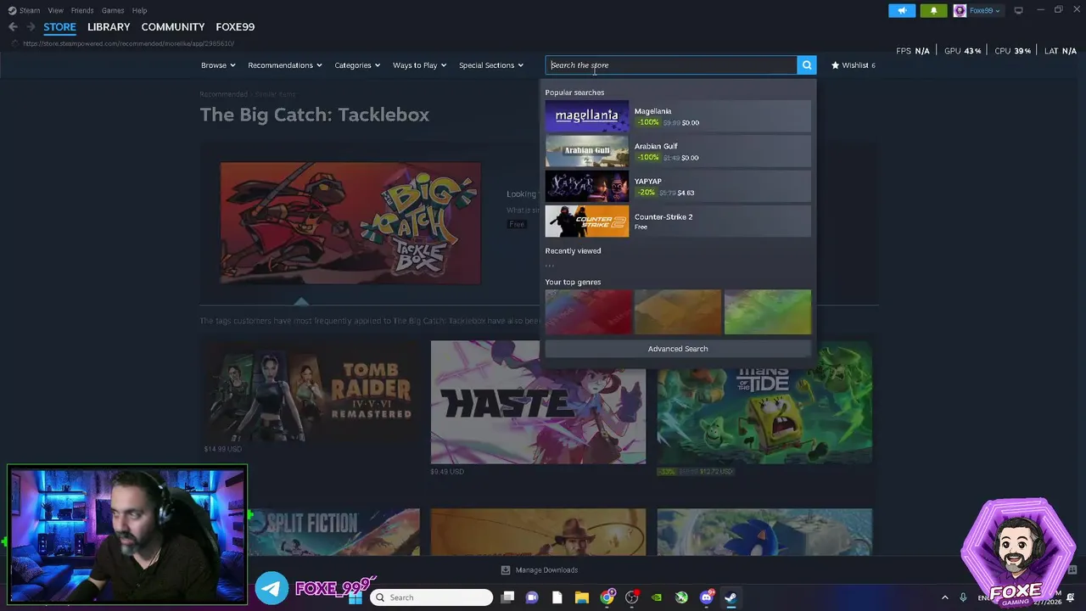Open the View menu
The image size is (1086, 611).
click(x=55, y=10)
